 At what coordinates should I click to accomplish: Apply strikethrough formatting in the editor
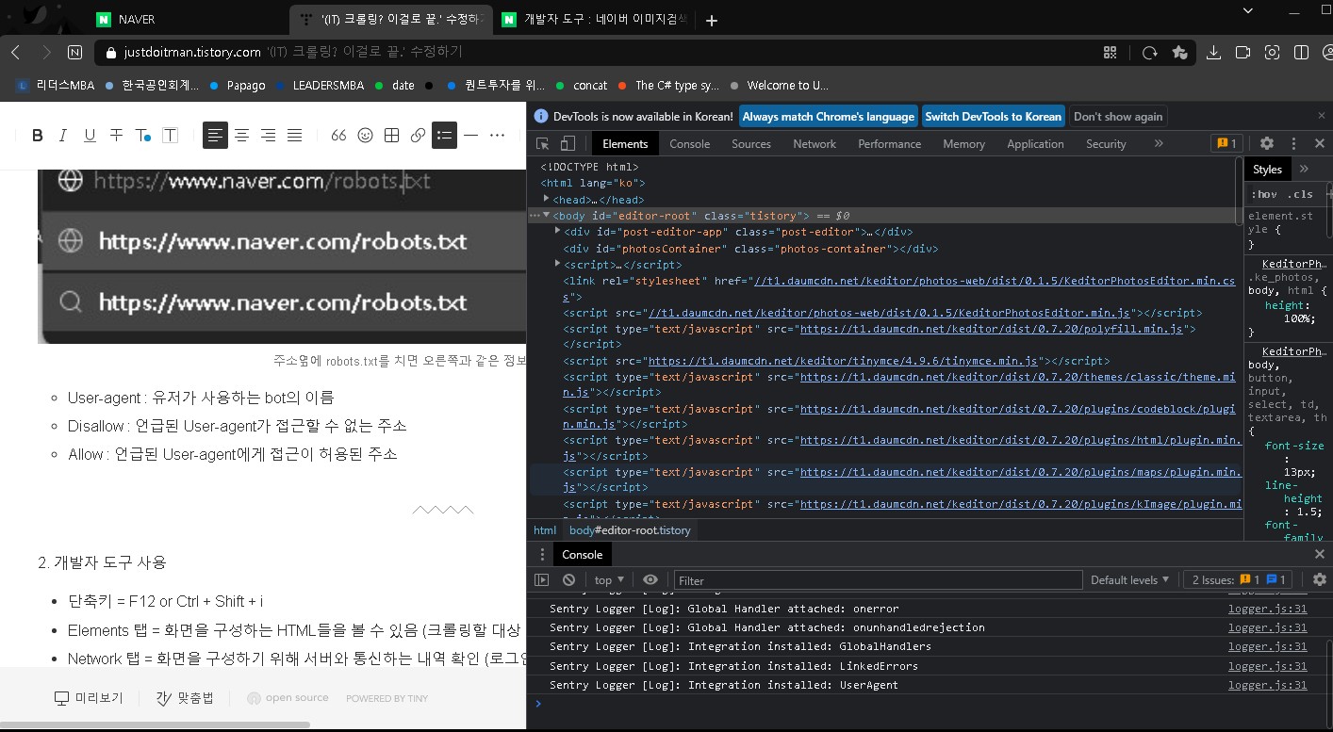pyautogui.click(x=116, y=136)
